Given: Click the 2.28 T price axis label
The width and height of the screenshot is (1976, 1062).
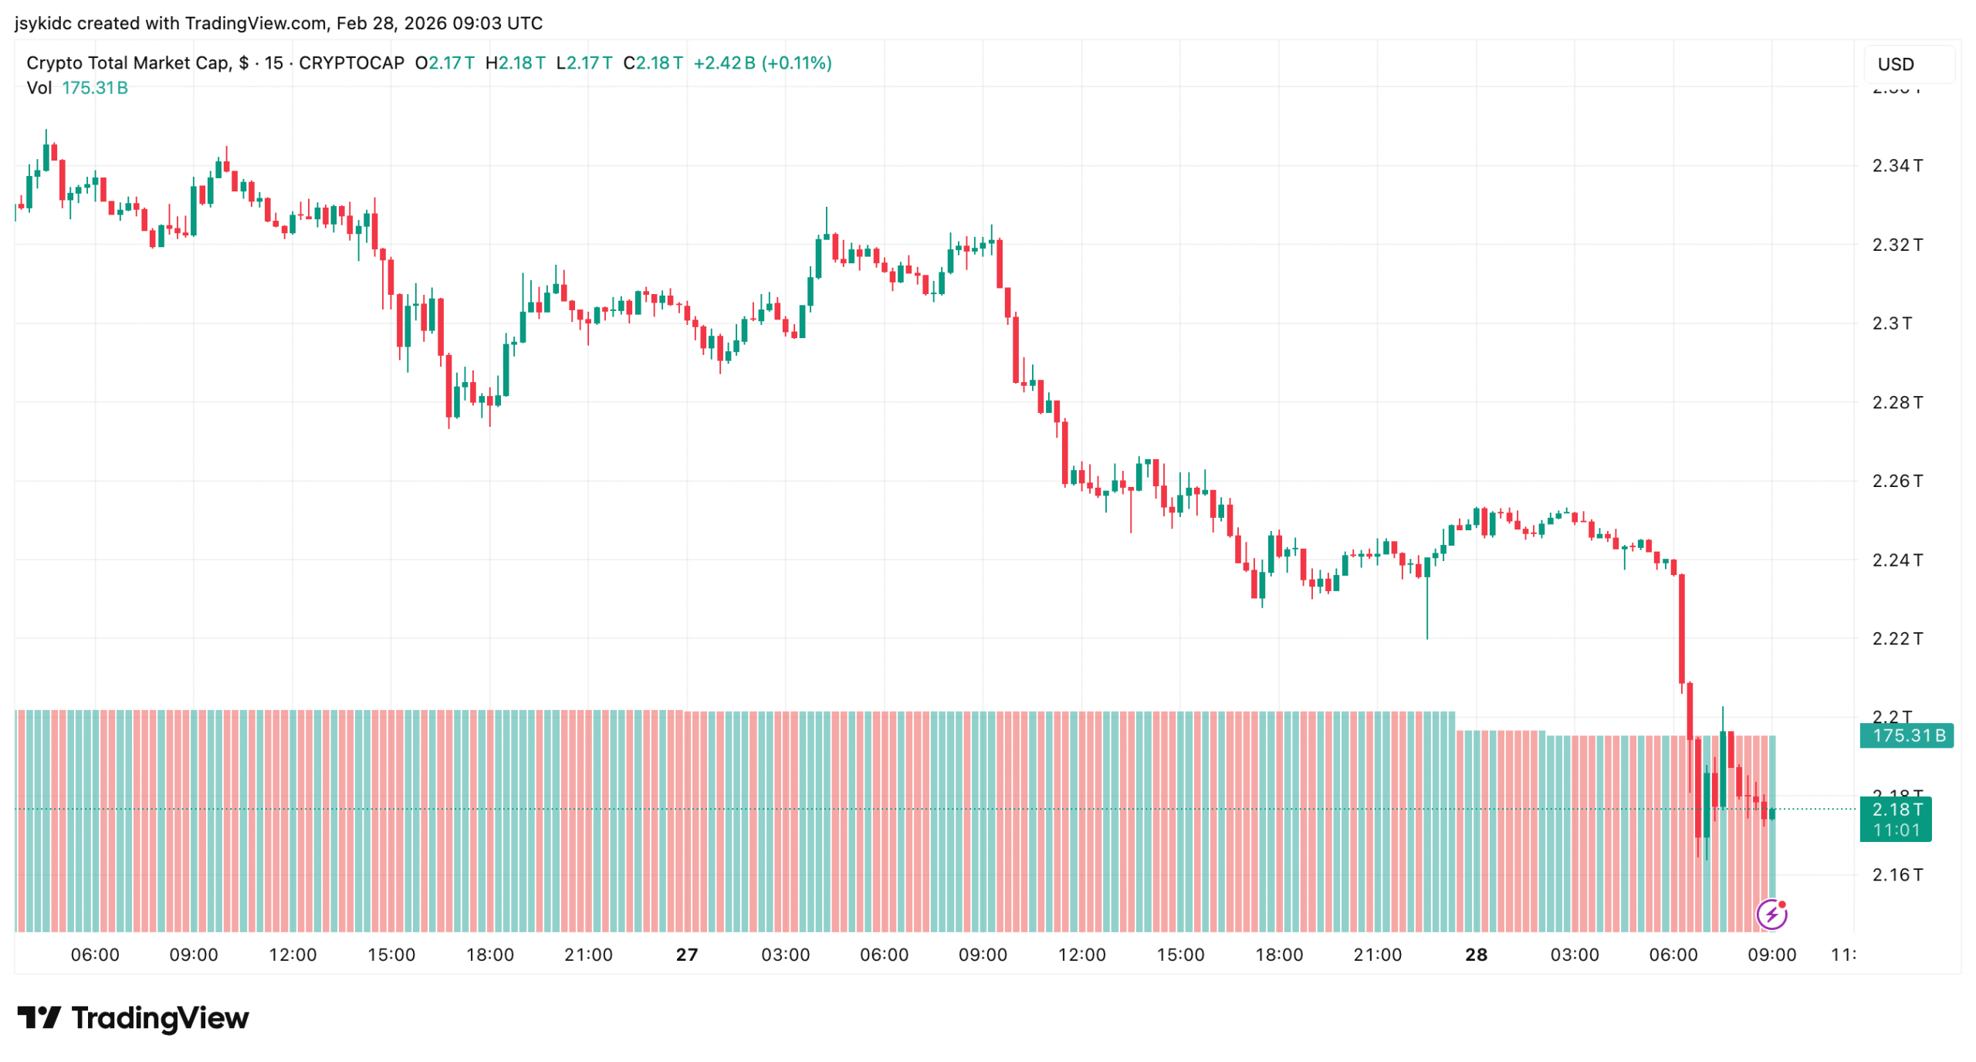Looking at the screenshot, I should point(1896,402).
